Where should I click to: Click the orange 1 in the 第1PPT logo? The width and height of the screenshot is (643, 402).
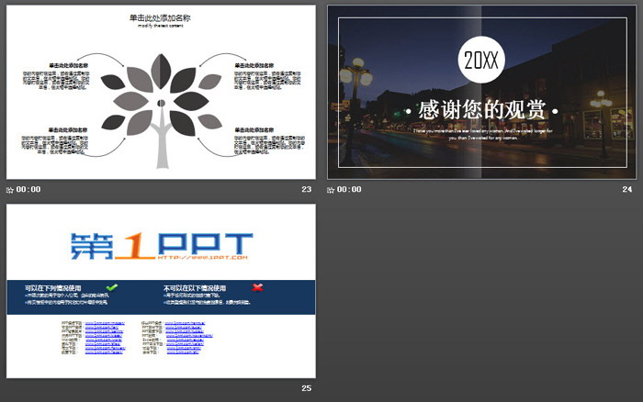click(134, 245)
